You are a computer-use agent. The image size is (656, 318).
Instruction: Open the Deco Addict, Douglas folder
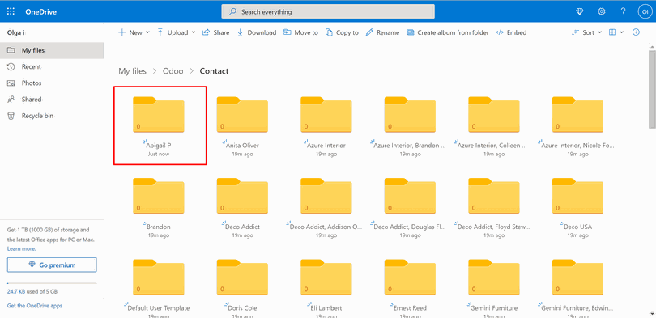tap(410, 196)
